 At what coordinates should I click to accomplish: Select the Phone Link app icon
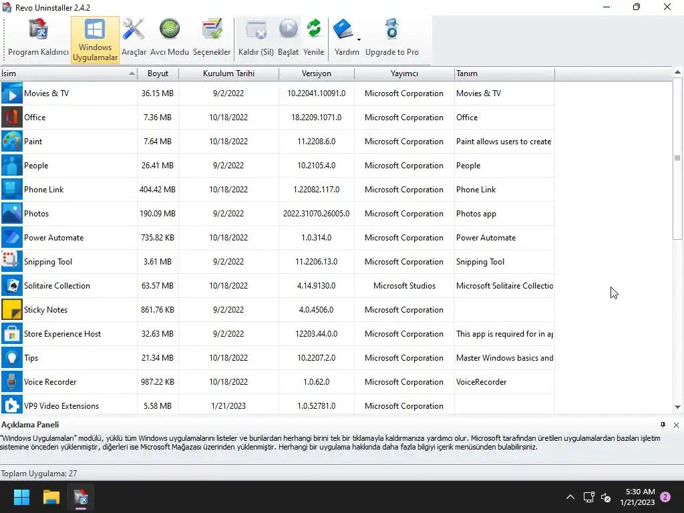pyautogui.click(x=12, y=189)
